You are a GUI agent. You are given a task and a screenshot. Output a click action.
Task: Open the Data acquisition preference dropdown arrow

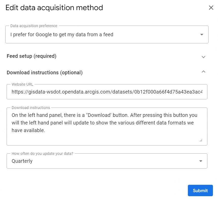pos(202,35)
